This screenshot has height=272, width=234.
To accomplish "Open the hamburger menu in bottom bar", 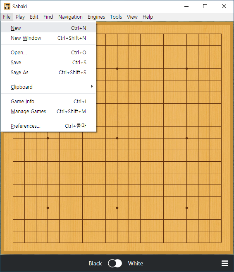I will pos(224,263).
